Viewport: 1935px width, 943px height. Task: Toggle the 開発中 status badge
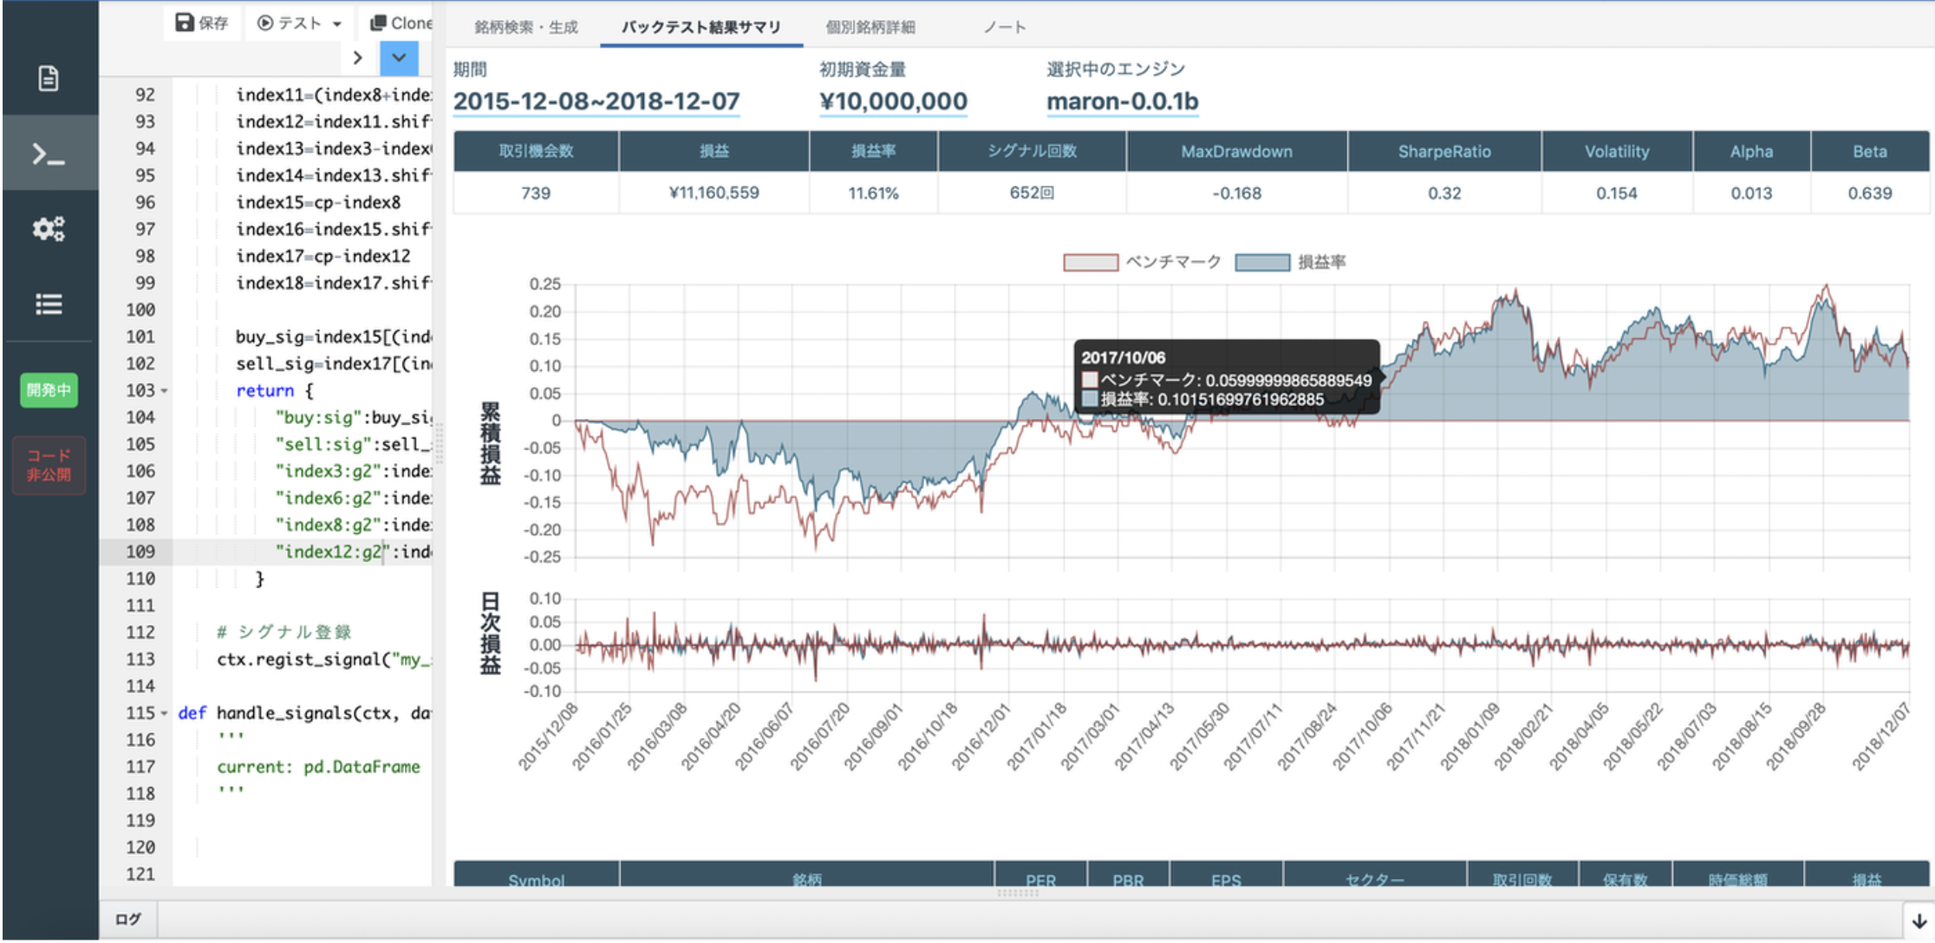(x=49, y=390)
